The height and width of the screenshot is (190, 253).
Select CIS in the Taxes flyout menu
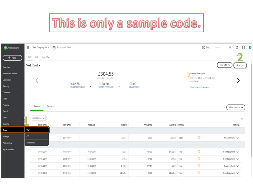coord(37,136)
